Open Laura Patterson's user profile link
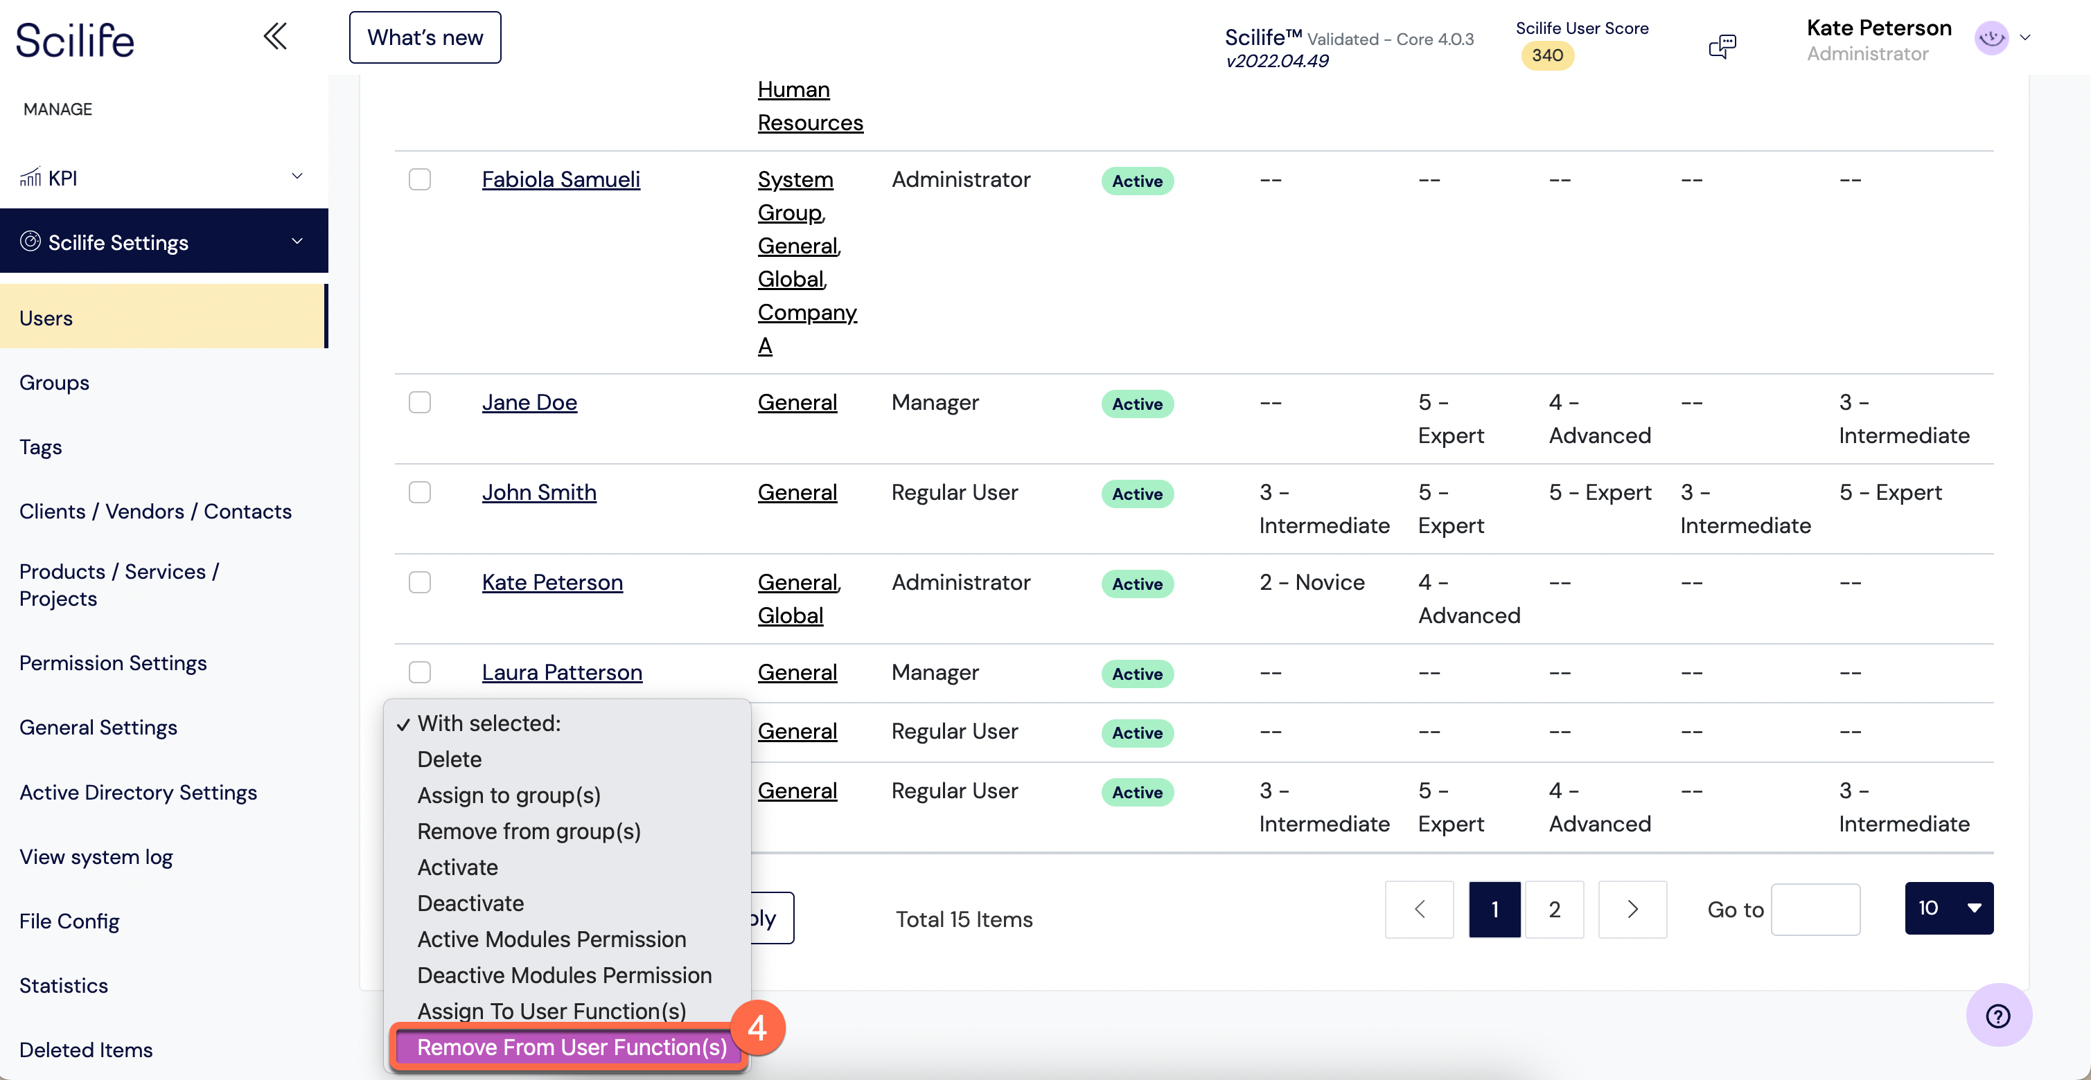 (x=562, y=672)
